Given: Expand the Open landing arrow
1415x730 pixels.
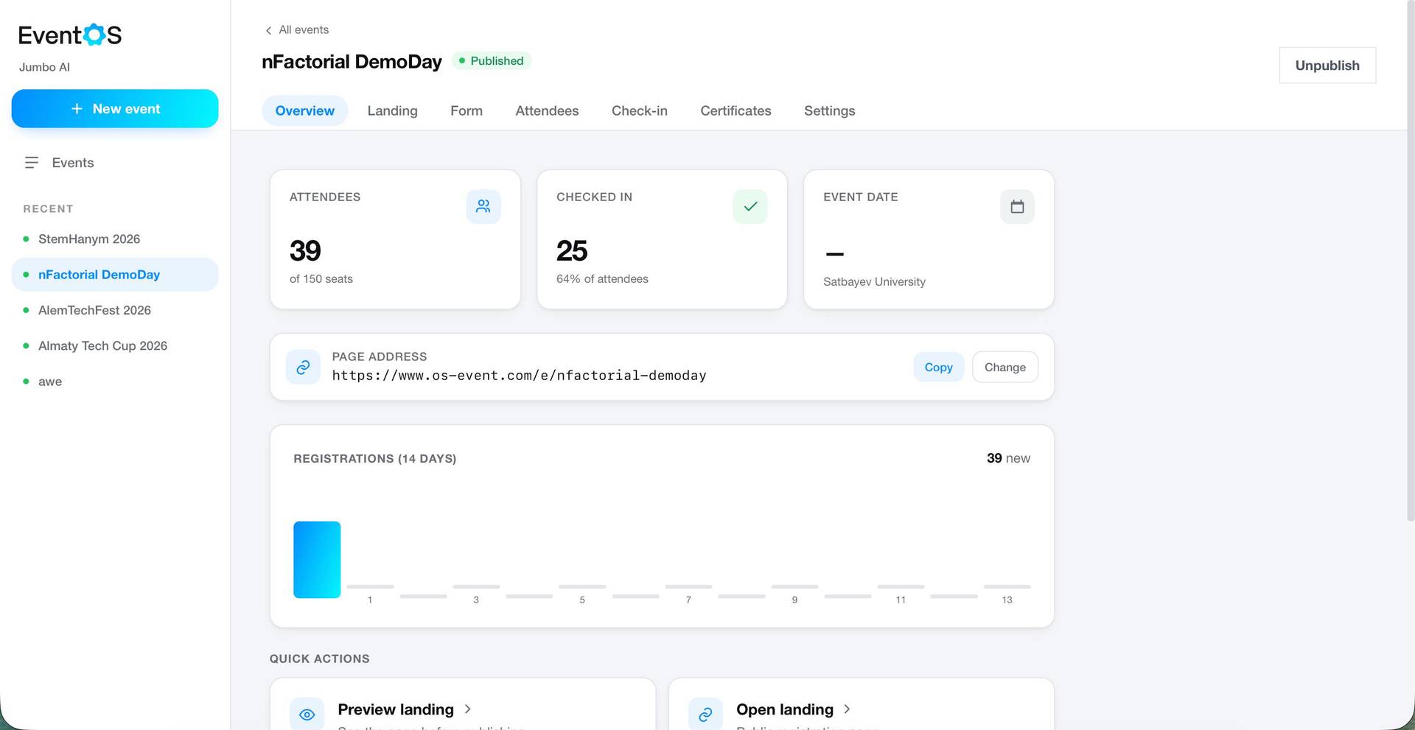Looking at the screenshot, I should (847, 709).
